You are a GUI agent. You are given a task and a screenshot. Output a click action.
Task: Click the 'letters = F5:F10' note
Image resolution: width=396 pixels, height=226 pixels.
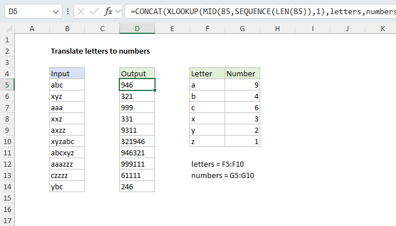[217, 164]
